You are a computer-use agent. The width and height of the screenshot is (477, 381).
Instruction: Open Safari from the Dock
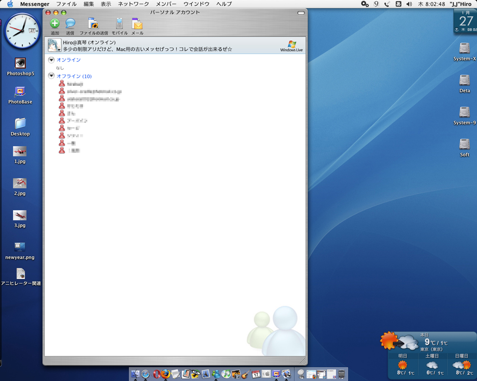coord(145,374)
